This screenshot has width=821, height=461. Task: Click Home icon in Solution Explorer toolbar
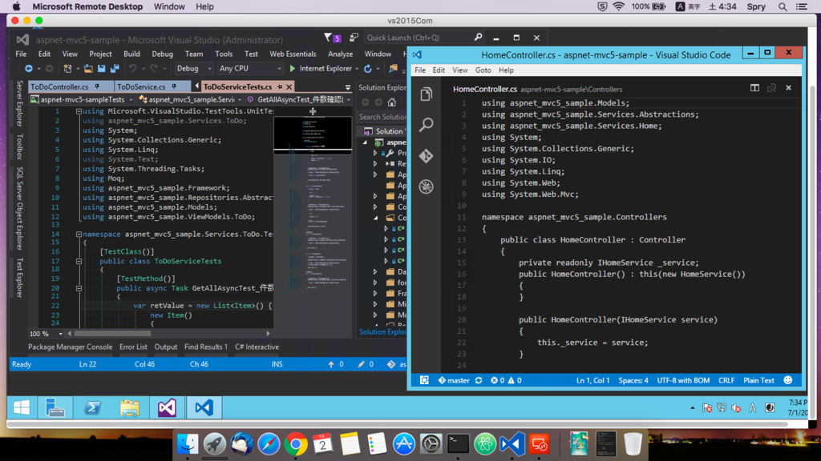click(391, 102)
